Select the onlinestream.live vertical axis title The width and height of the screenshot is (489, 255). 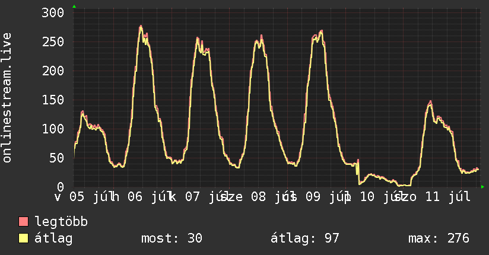pyautogui.click(x=7, y=98)
